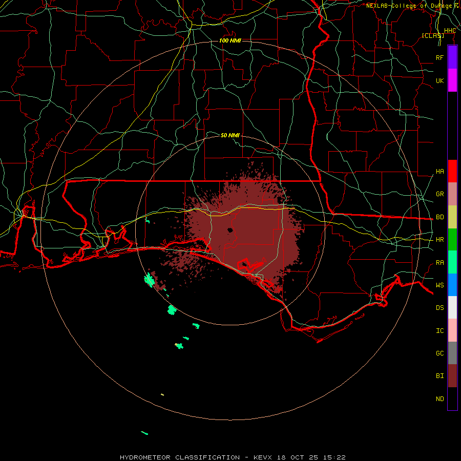Click the HHC product code label
The width and height of the screenshot is (461, 461).
coord(450,31)
